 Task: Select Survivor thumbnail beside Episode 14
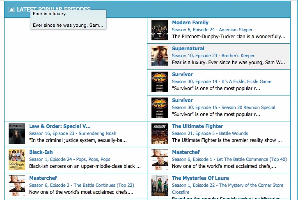point(159,81)
